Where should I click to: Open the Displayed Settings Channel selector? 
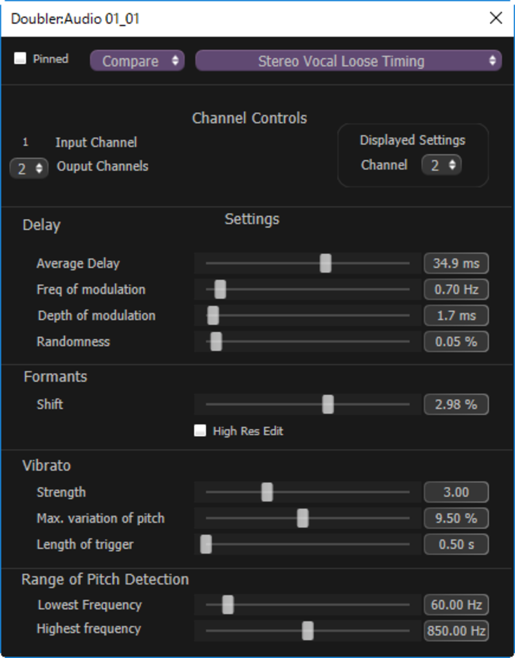click(x=441, y=165)
